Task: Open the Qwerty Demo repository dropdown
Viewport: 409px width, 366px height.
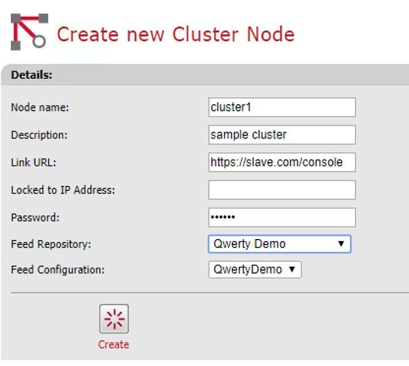Action: (x=273, y=244)
